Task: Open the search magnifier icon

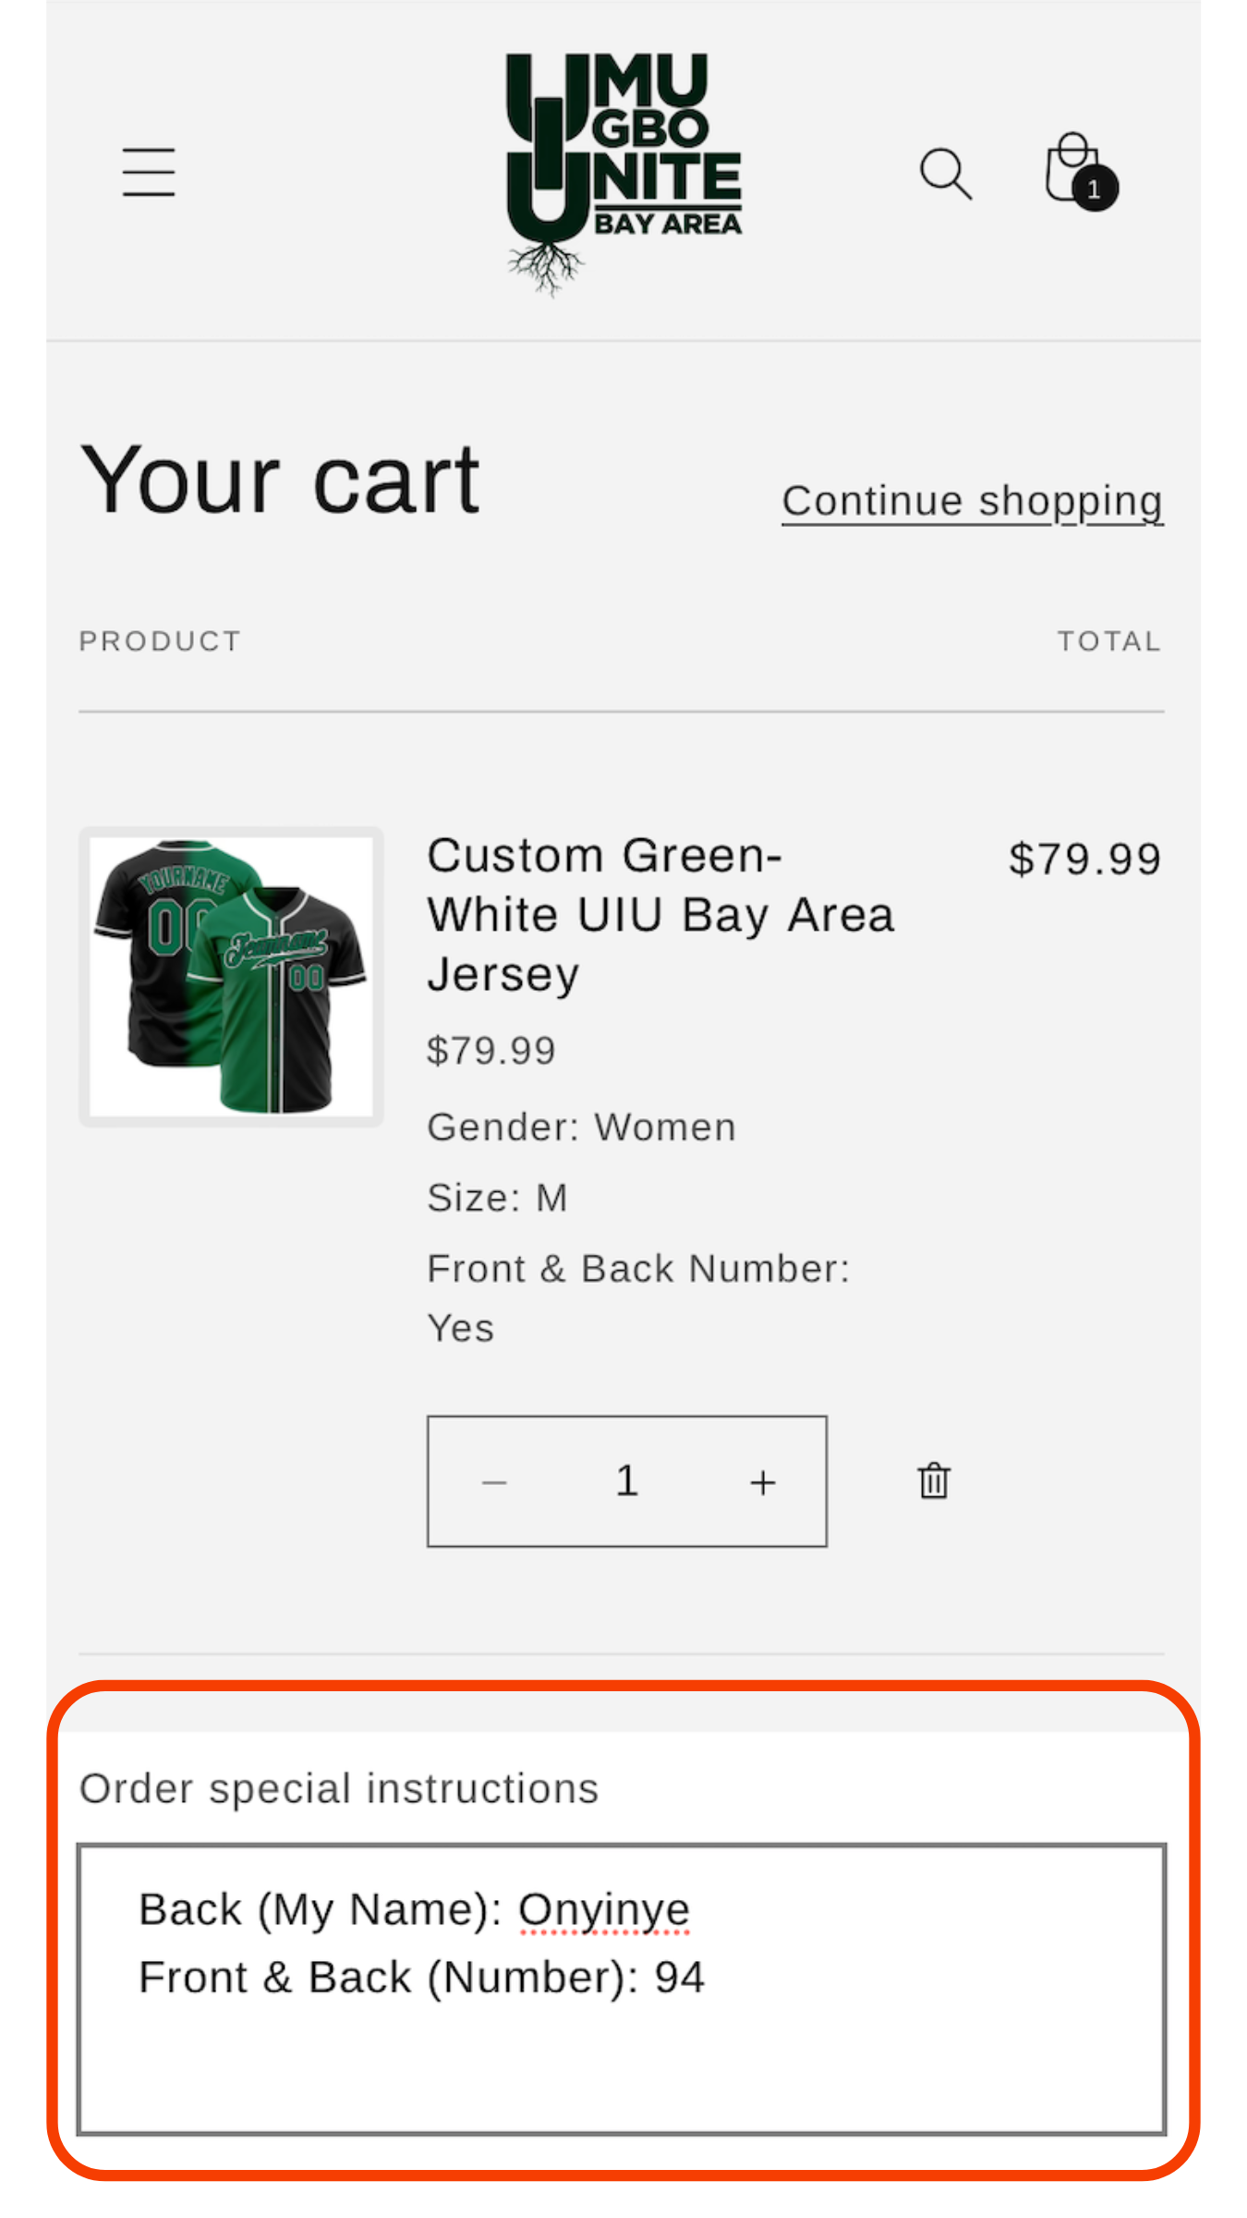Action: point(945,173)
